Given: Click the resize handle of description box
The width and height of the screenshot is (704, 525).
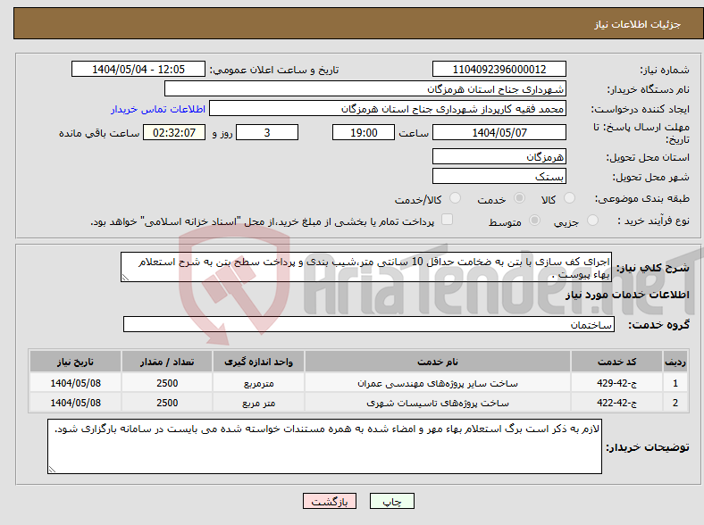Looking at the screenshot, I should coord(125,278).
